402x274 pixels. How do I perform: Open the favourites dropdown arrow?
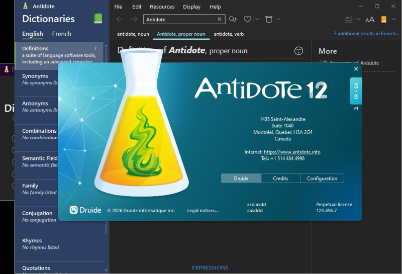(x=257, y=19)
